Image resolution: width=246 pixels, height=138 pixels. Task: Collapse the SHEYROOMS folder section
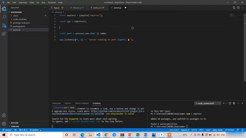click(x=28, y=12)
